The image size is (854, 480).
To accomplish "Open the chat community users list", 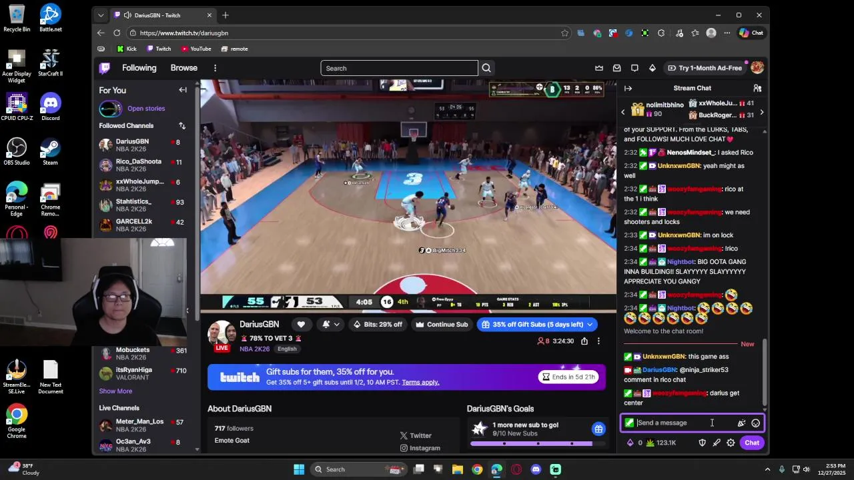I will pos(757,88).
